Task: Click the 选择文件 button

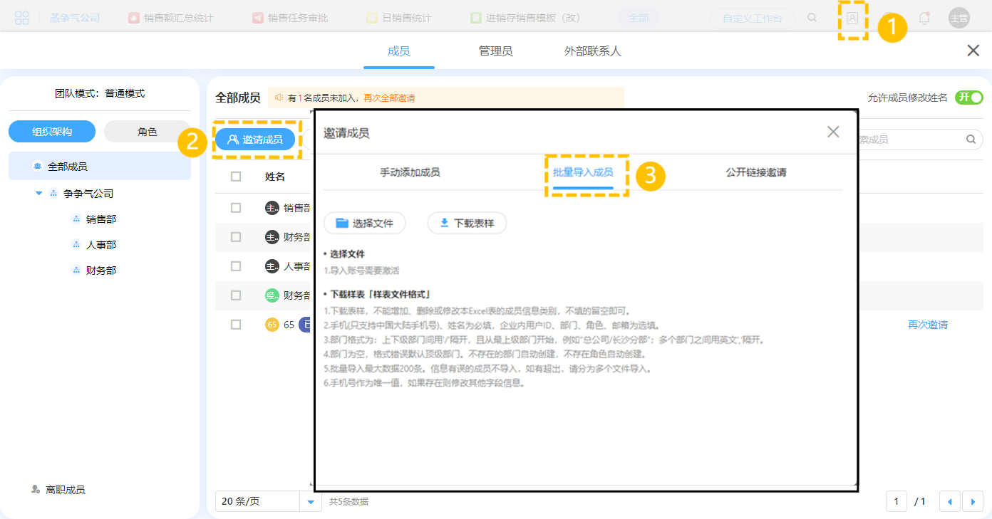Action: [365, 223]
